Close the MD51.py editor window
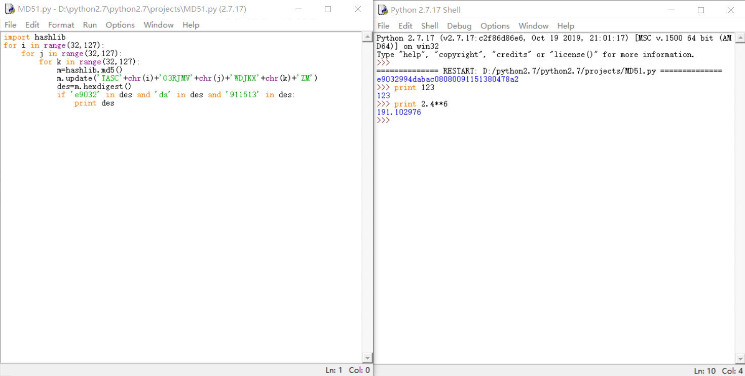 click(358, 9)
